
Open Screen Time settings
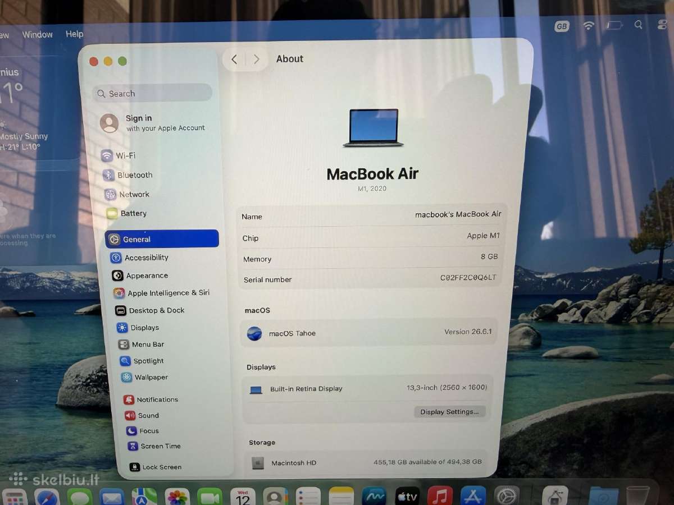154,446
